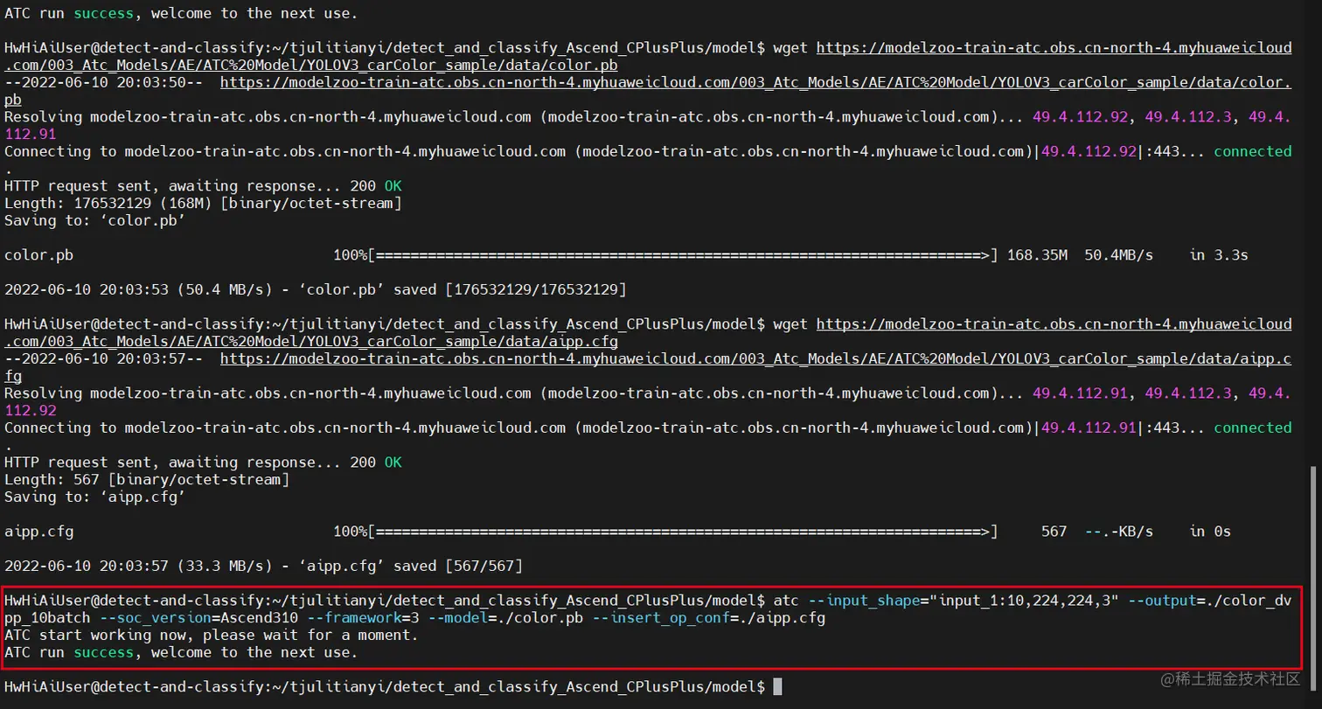Click the "input_1:10,224,224,3" shape value

1025,601
